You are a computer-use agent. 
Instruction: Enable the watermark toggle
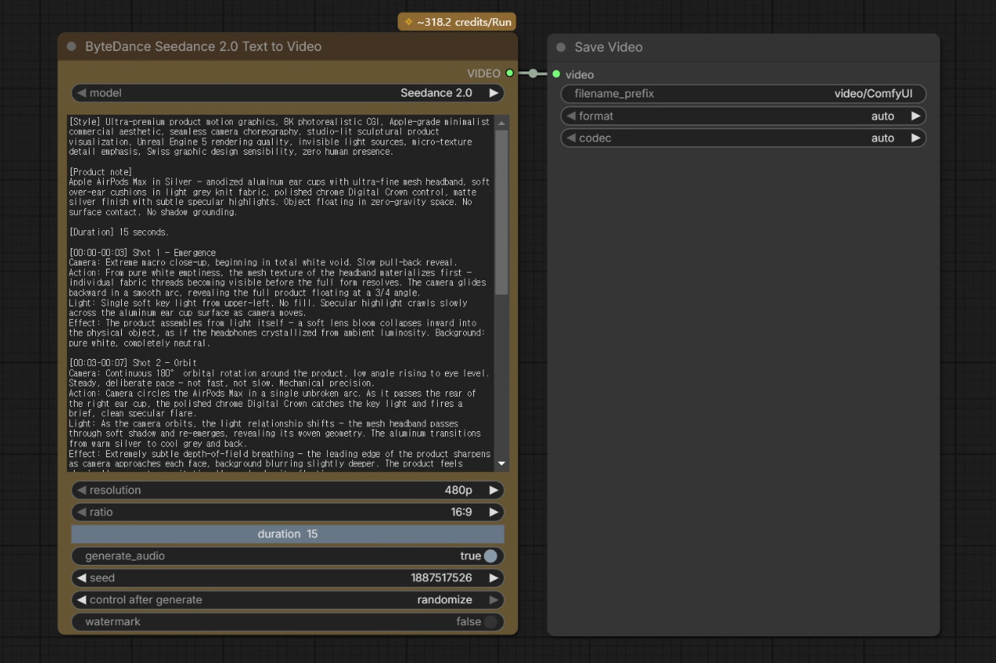491,622
